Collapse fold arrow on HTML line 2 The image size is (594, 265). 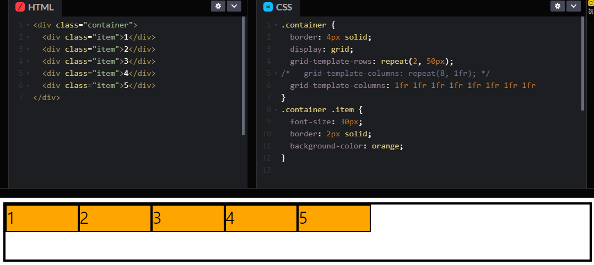[28, 37]
